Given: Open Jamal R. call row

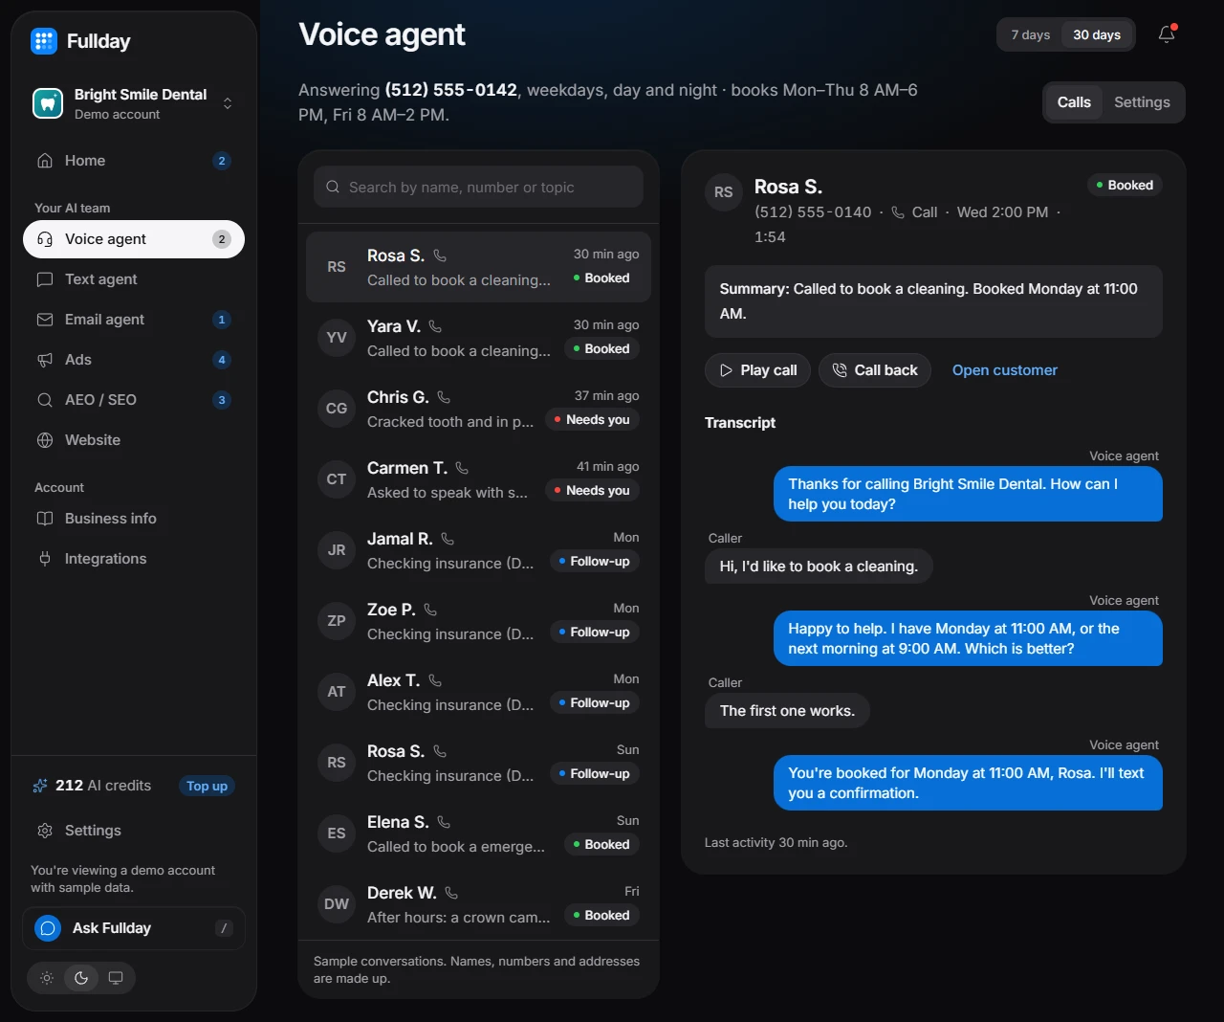Looking at the screenshot, I should coord(478,550).
